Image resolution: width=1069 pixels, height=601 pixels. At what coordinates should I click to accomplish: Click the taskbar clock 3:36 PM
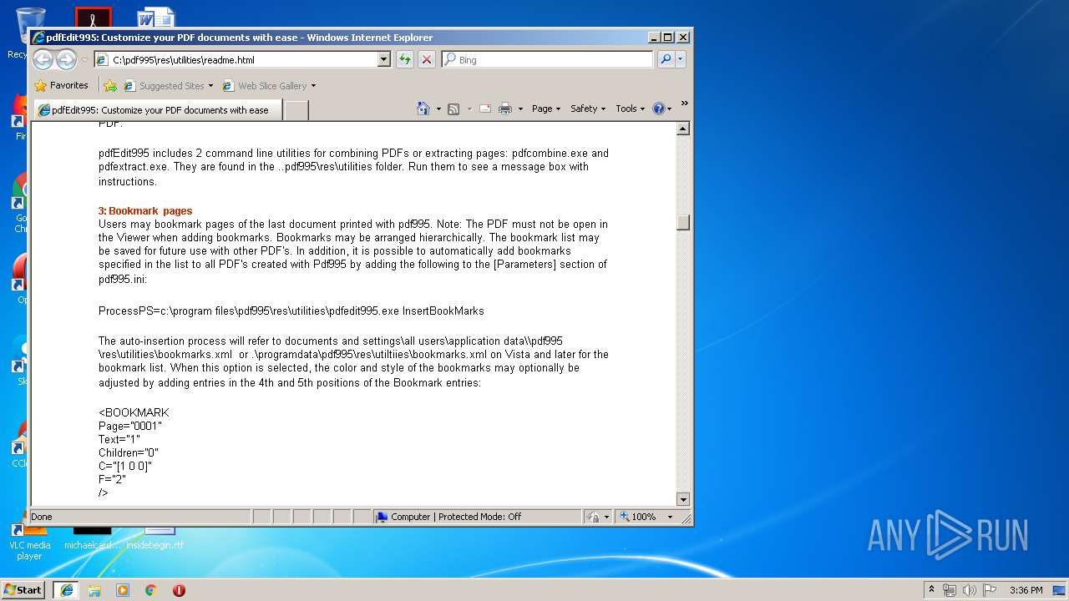coord(1026,590)
